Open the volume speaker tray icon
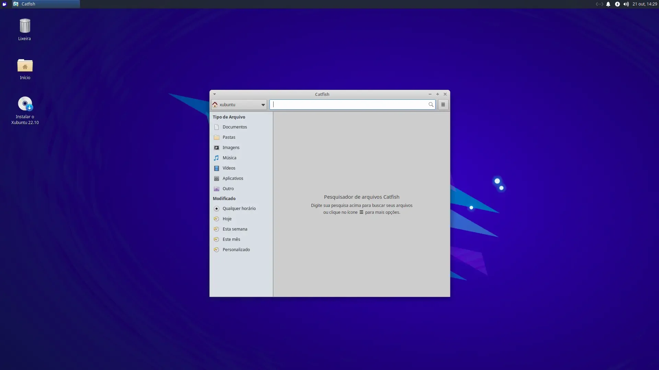The height and width of the screenshot is (370, 659). pyautogui.click(x=626, y=4)
